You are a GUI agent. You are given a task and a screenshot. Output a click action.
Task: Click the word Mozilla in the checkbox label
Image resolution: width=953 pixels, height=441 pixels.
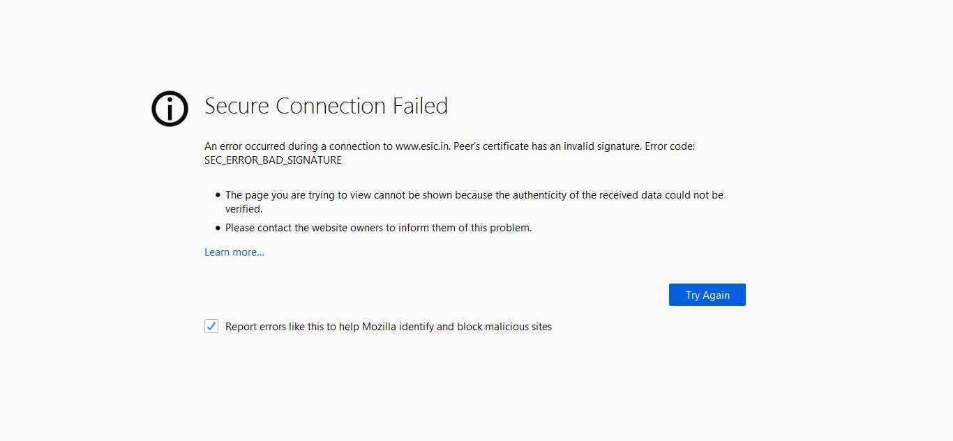click(382, 327)
